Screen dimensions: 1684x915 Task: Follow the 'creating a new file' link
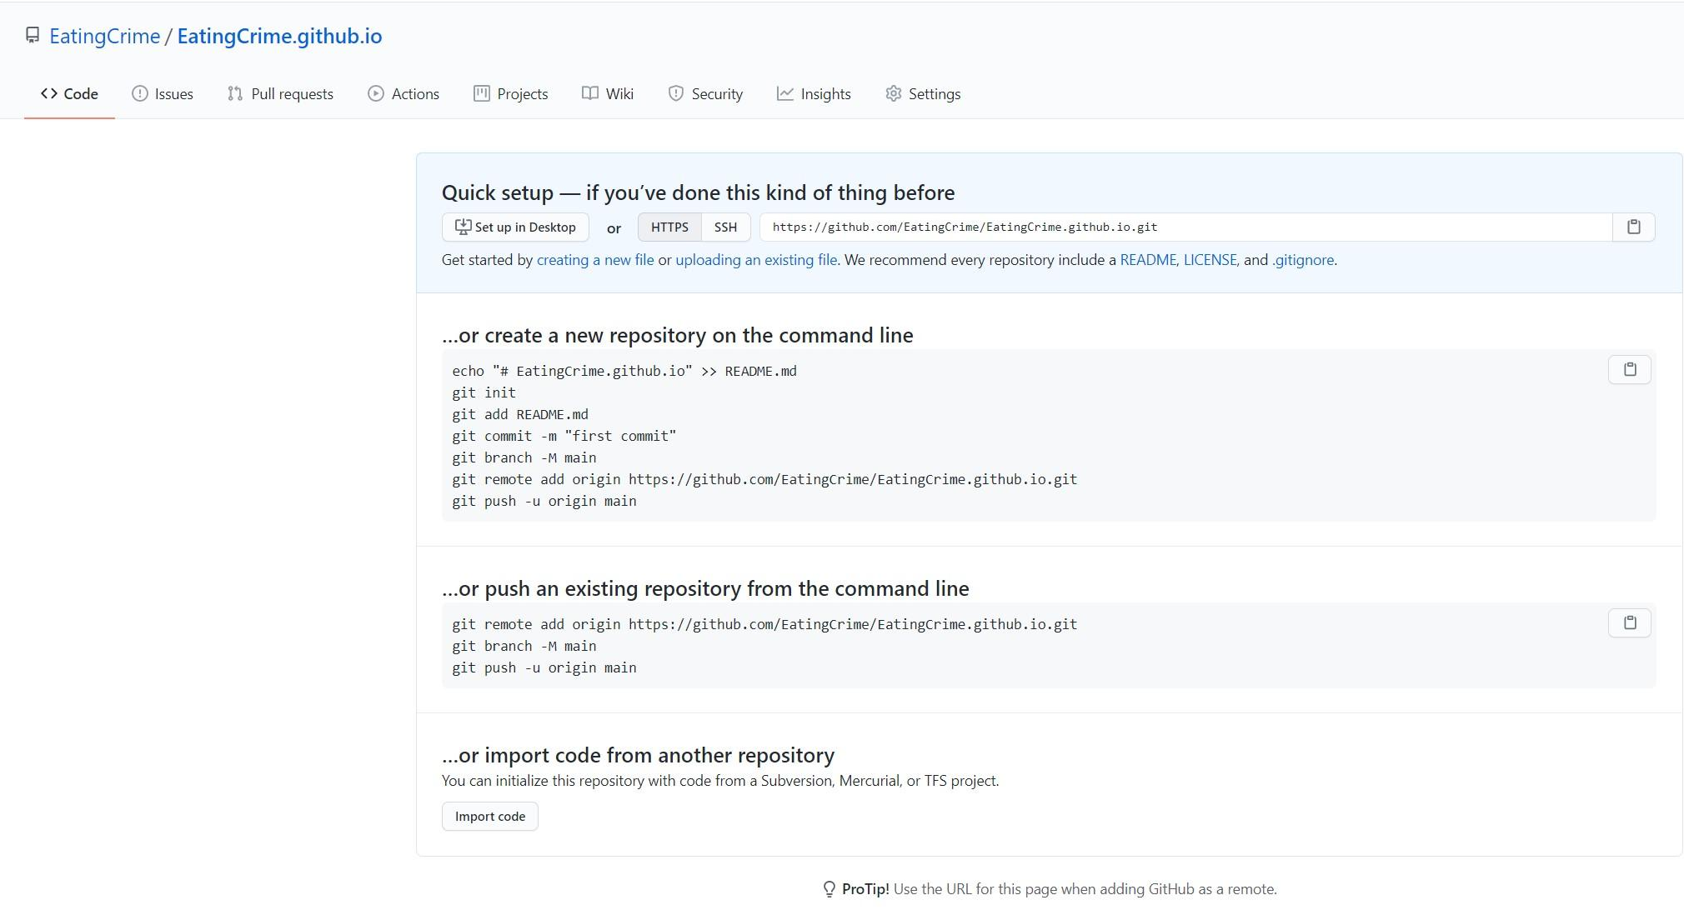[x=595, y=260]
